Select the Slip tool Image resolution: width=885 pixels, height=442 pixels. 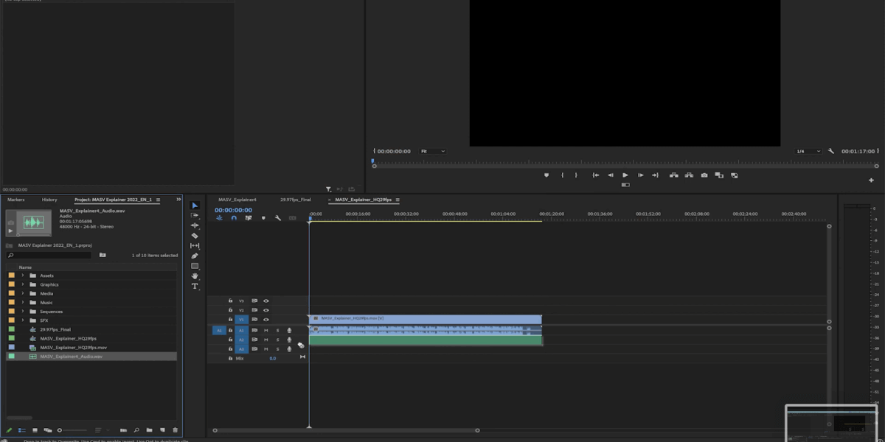pyautogui.click(x=195, y=246)
